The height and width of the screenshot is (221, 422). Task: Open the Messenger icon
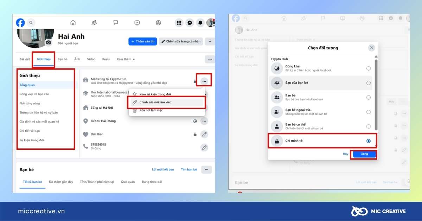(190, 23)
